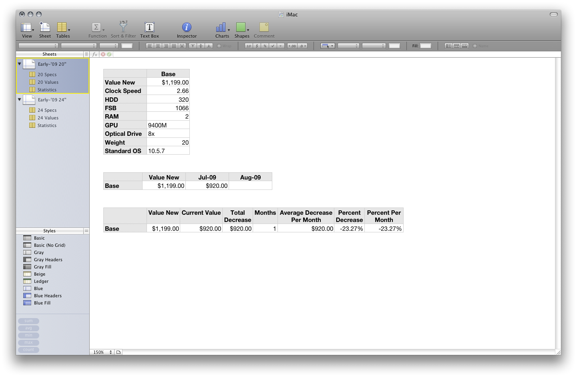Viewport: 577px width, 377px height.
Task: Apply the Blue Fill table style
Action: (x=42, y=303)
